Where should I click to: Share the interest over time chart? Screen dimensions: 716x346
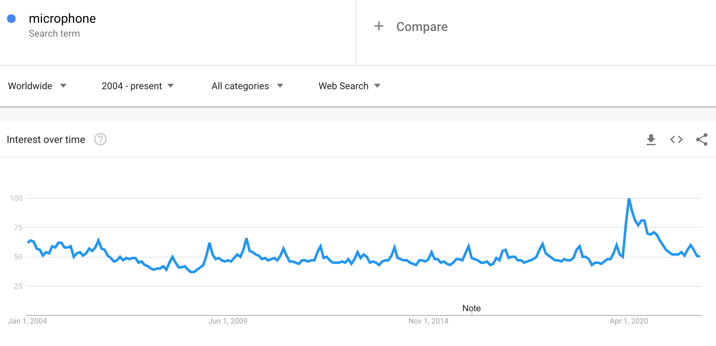(x=702, y=139)
